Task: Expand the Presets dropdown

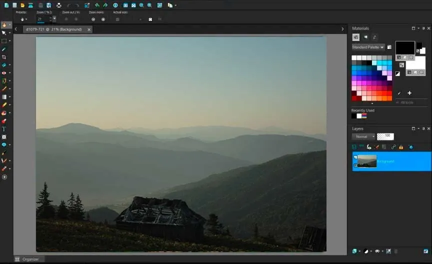Action: 23,19
